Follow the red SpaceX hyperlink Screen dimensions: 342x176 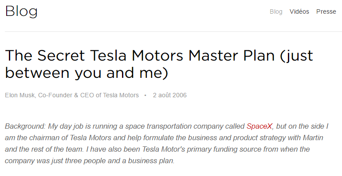point(259,126)
